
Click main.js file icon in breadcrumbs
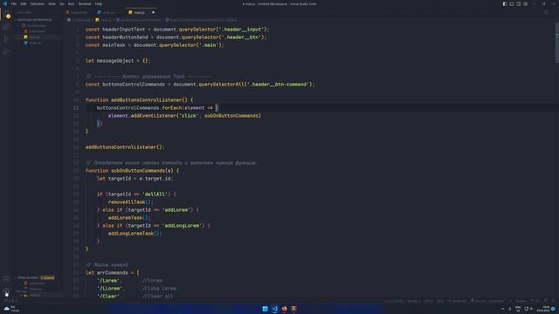point(97,20)
